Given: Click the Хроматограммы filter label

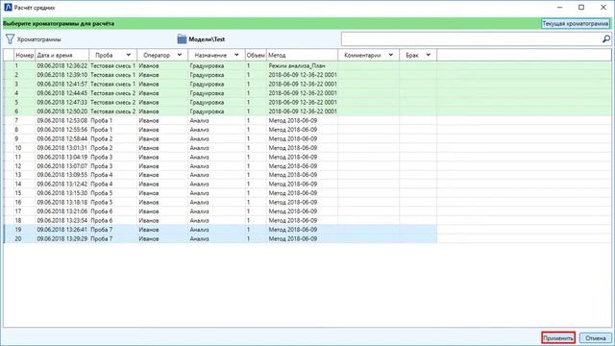Looking at the screenshot, I should click(38, 39).
